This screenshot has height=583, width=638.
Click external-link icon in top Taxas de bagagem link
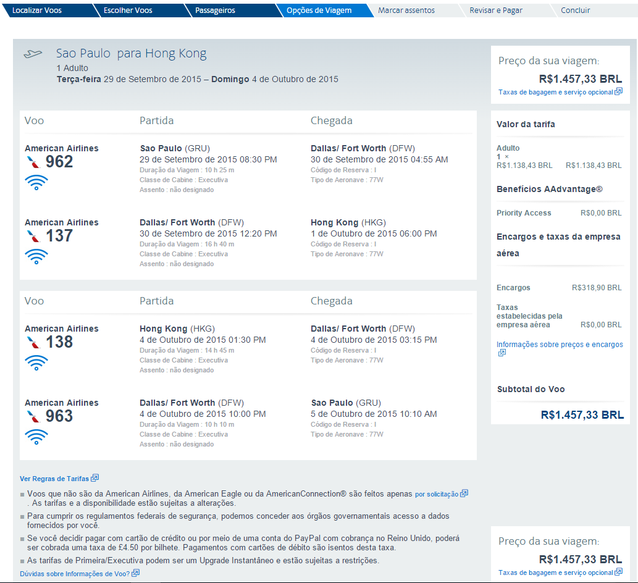618,91
